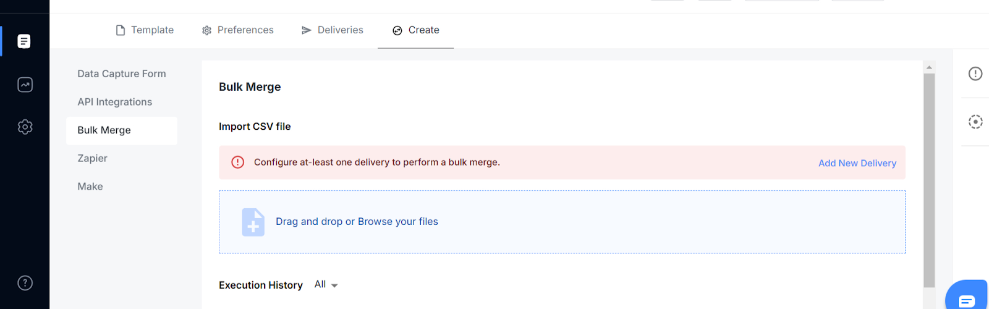Click the Execution History label
This screenshot has height=309, width=989.
pyautogui.click(x=261, y=285)
